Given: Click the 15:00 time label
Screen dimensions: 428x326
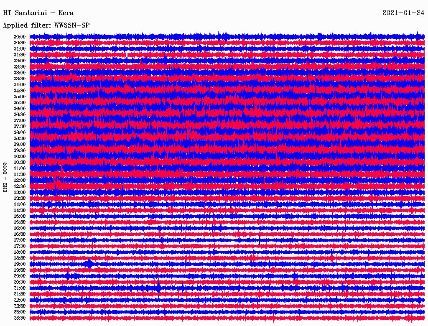Looking at the screenshot, I should [x=20, y=216].
